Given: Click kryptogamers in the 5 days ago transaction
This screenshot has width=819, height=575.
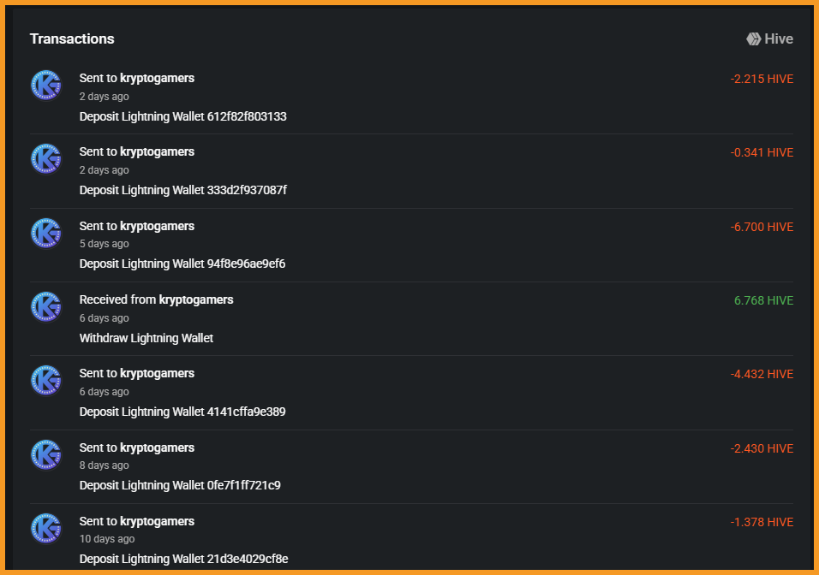Looking at the screenshot, I should 158,226.
